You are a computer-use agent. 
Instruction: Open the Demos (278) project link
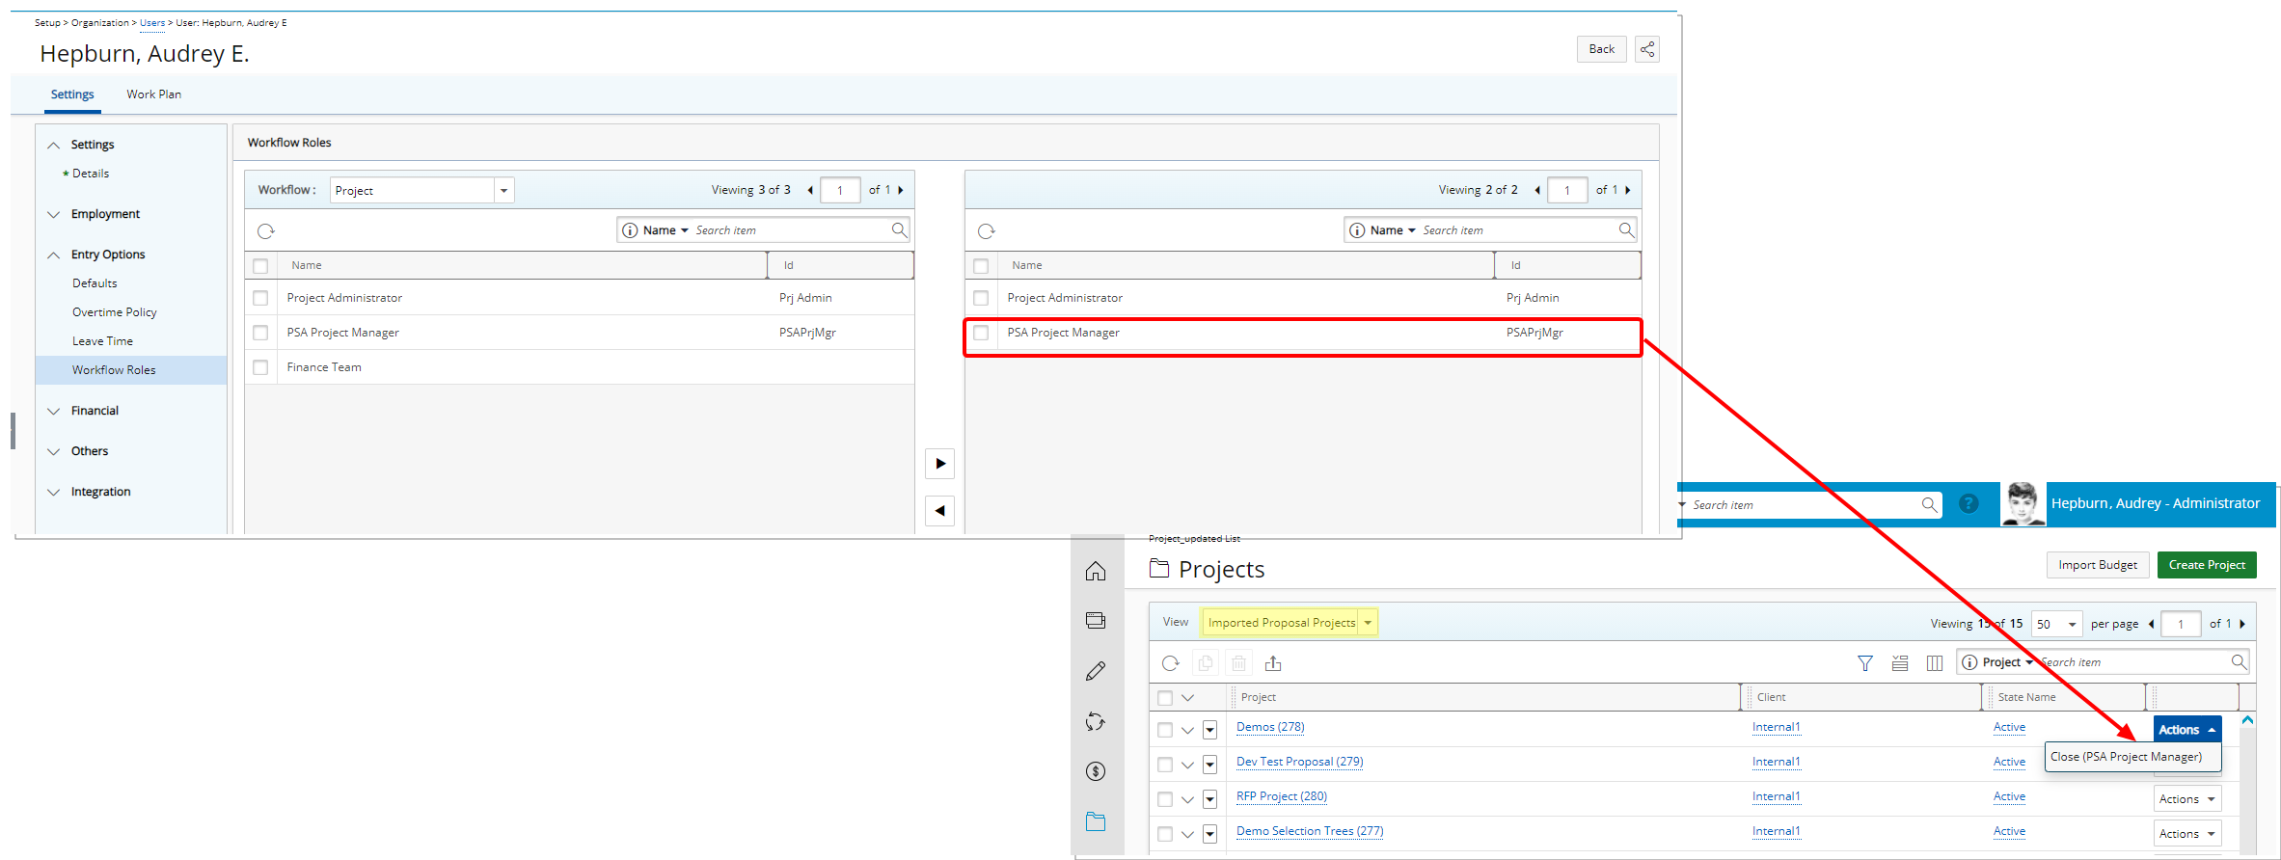1270,727
